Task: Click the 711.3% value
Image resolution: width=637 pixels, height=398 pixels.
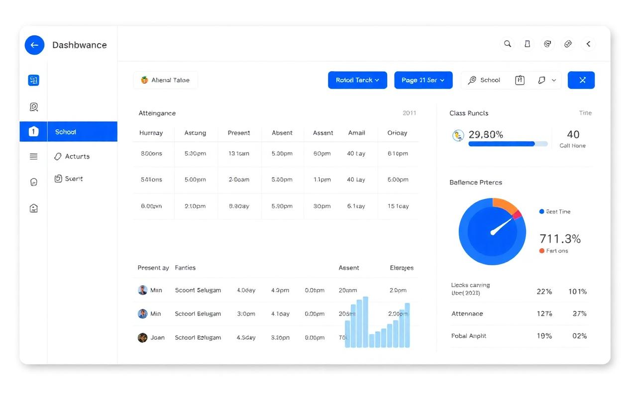Action: (560, 239)
